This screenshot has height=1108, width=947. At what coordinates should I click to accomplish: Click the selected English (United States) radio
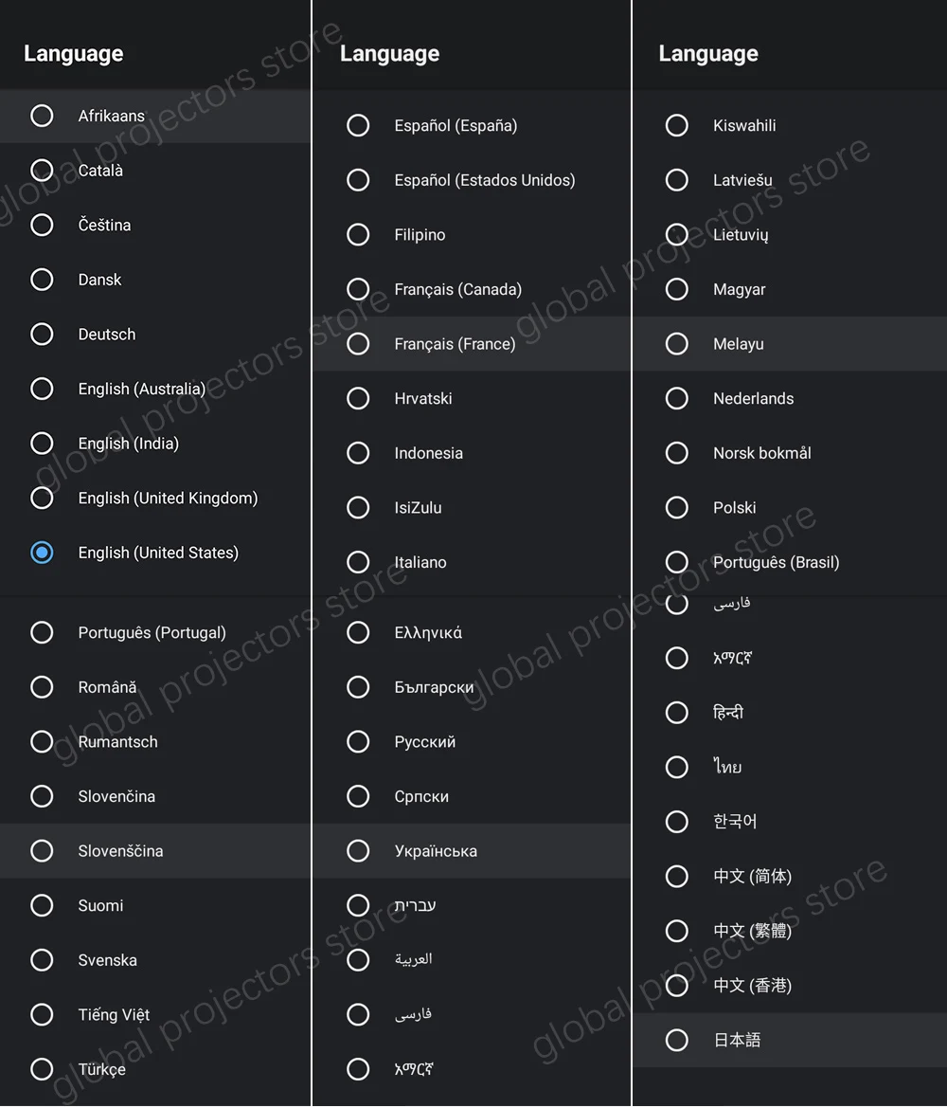[x=42, y=553]
